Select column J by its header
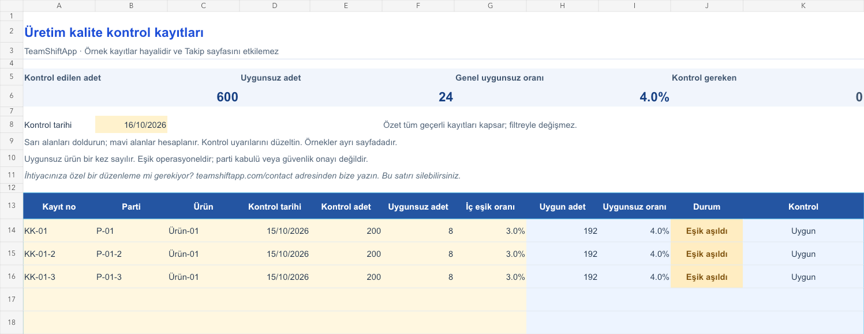 tap(706, 6)
